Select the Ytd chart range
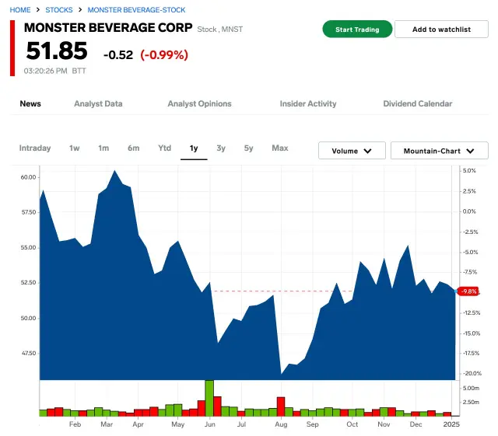 click(x=164, y=148)
